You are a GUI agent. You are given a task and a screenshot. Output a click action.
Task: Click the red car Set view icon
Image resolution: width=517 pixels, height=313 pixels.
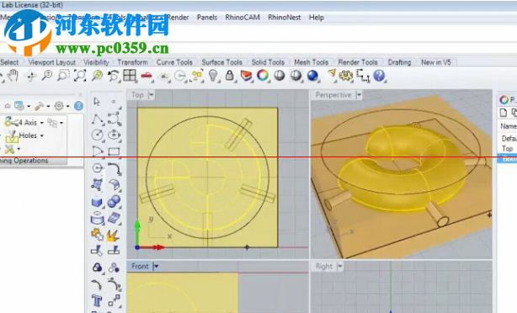coord(147,77)
